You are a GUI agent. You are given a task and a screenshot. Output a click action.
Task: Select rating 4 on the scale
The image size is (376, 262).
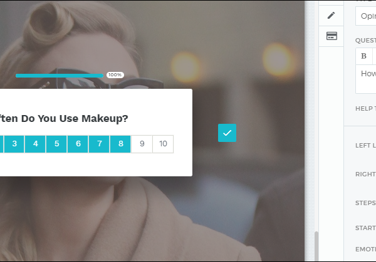click(x=36, y=144)
